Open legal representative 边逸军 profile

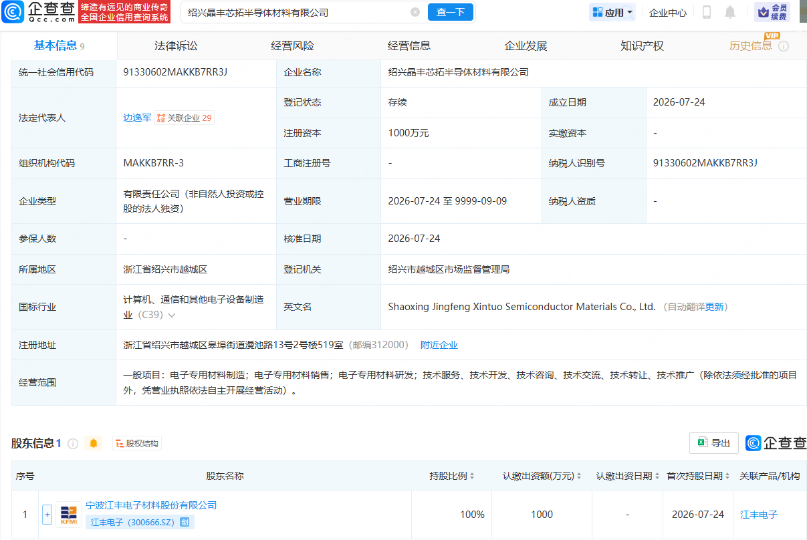coord(137,118)
